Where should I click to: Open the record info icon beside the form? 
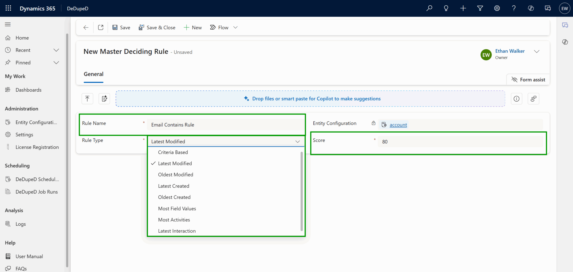pyautogui.click(x=516, y=99)
